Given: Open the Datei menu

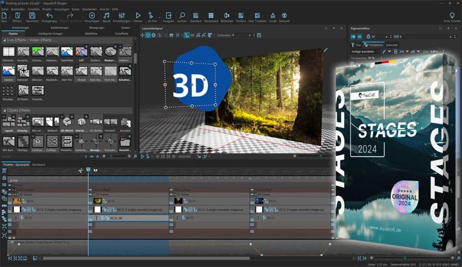Looking at the screenshot, I should [5, 9].
